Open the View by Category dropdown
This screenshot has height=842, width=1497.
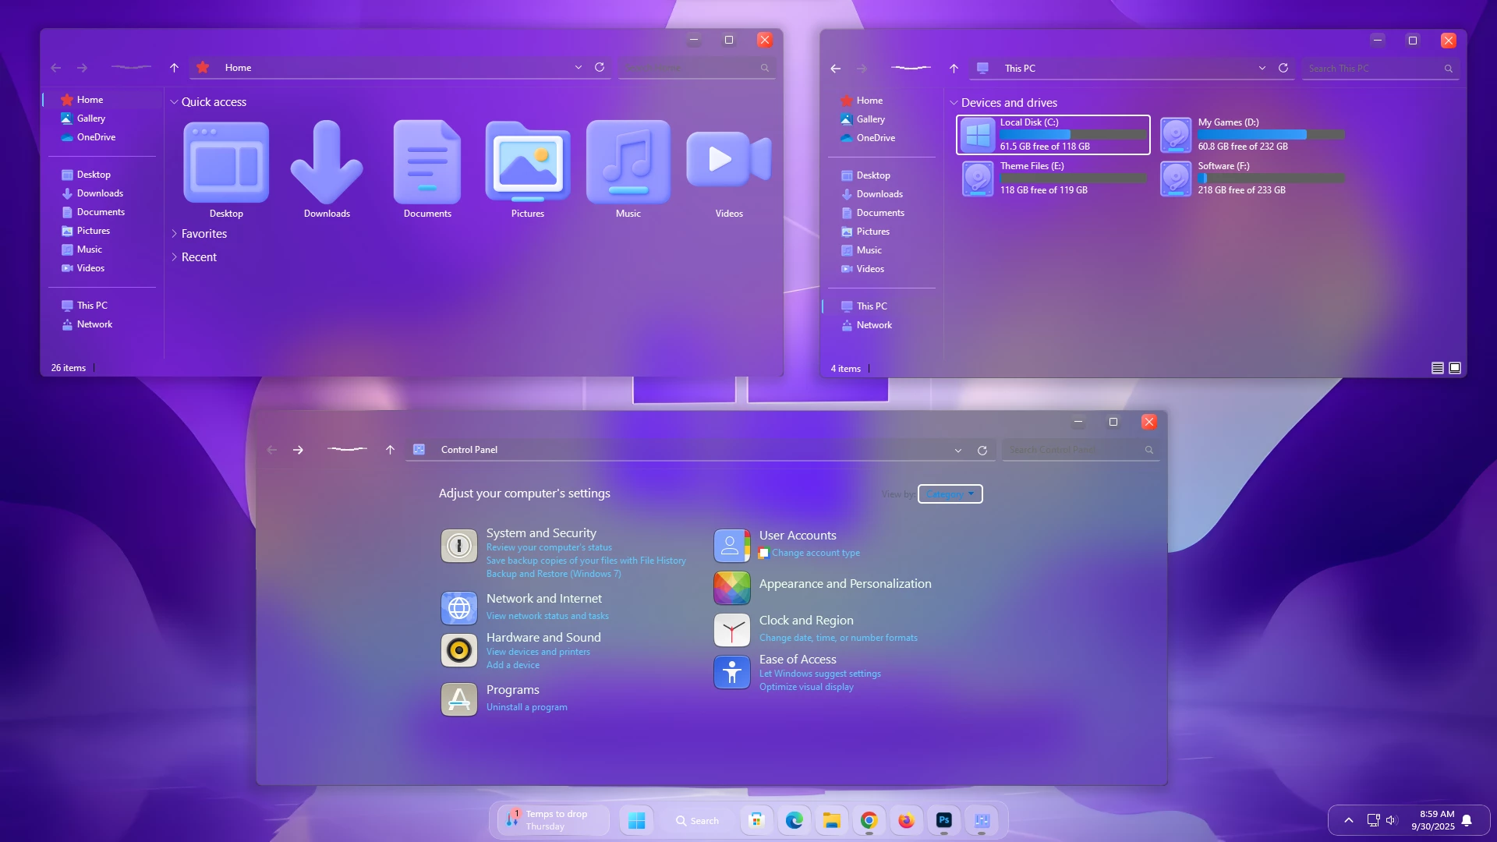[x=950, y=494]
